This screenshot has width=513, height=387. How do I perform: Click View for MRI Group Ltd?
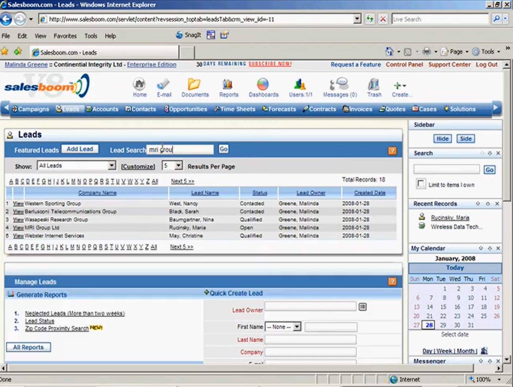(x=18, y=228)
